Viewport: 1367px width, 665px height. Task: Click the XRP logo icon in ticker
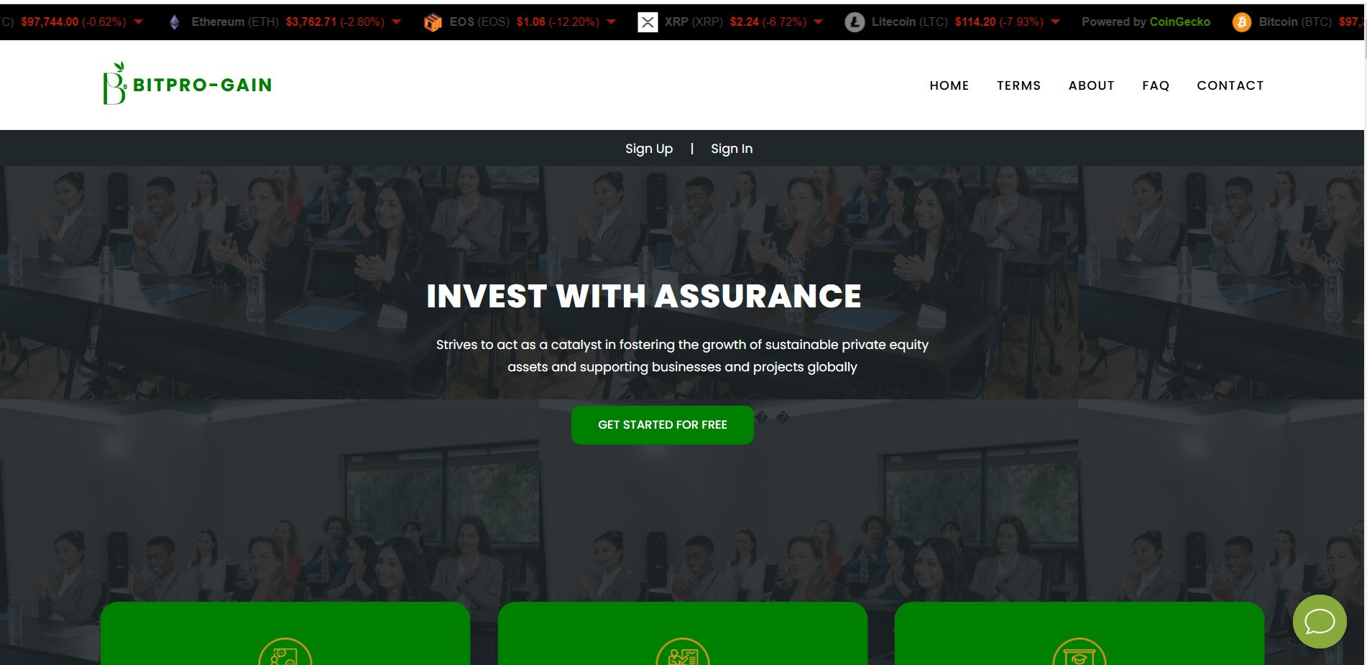point(648,22)
